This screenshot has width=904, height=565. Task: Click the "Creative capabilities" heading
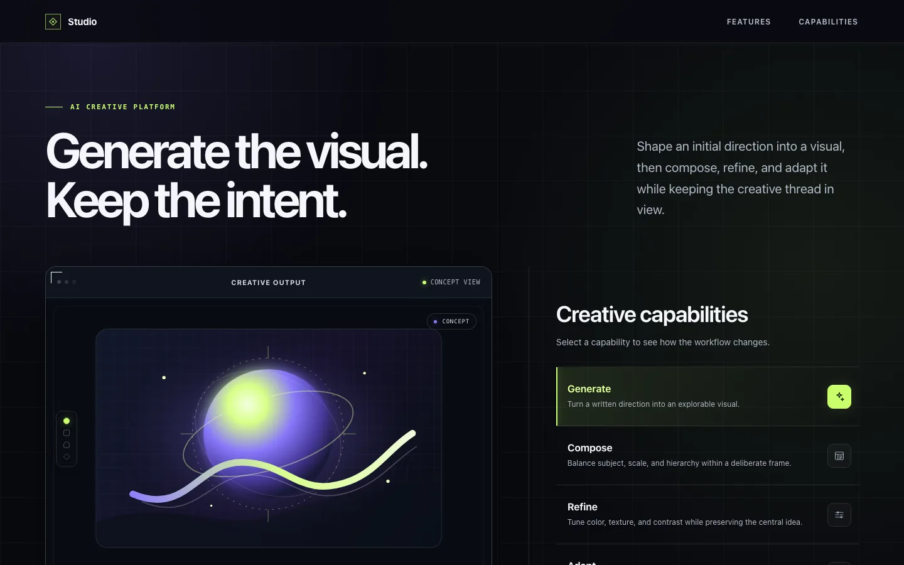[x=652, y=315]
